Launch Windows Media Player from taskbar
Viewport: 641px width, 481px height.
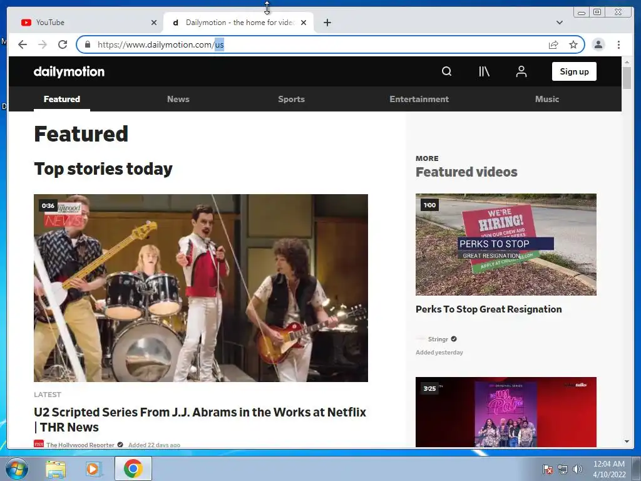(x=94, y=468)
